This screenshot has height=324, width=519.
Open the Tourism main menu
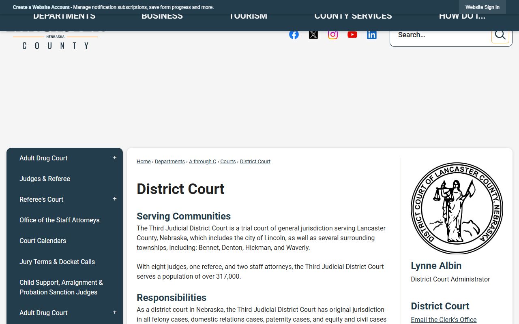(x=248, y=16)
